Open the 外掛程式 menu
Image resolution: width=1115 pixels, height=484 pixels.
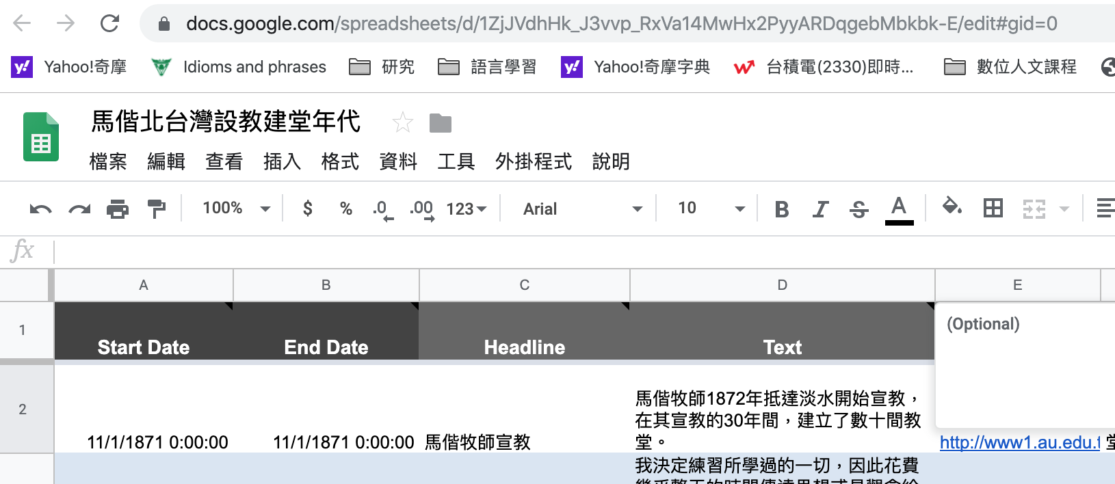click(x=534, y=162)
